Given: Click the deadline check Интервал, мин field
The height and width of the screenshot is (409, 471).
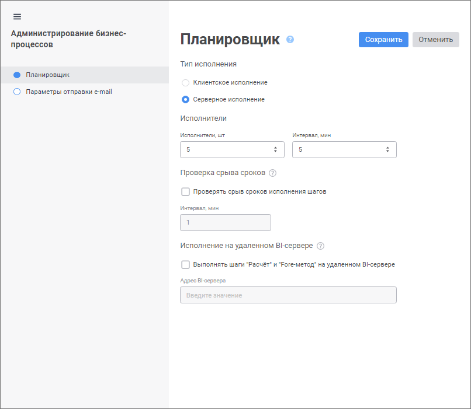Looking at the screenshot, I should pyautogui.click(x=226, y=223).
